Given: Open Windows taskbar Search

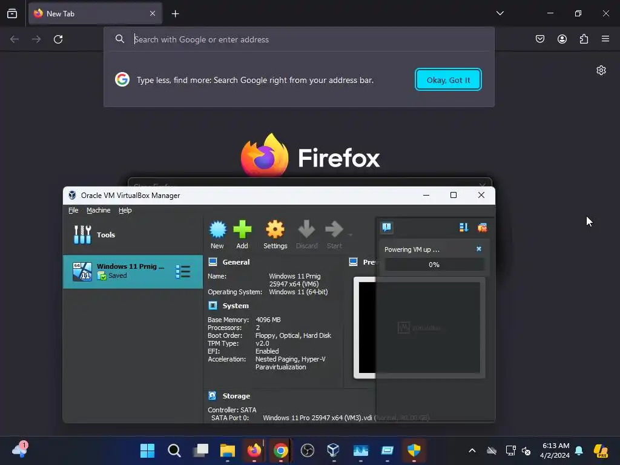Looking at the screenshot, I should [x=174, y=450].
